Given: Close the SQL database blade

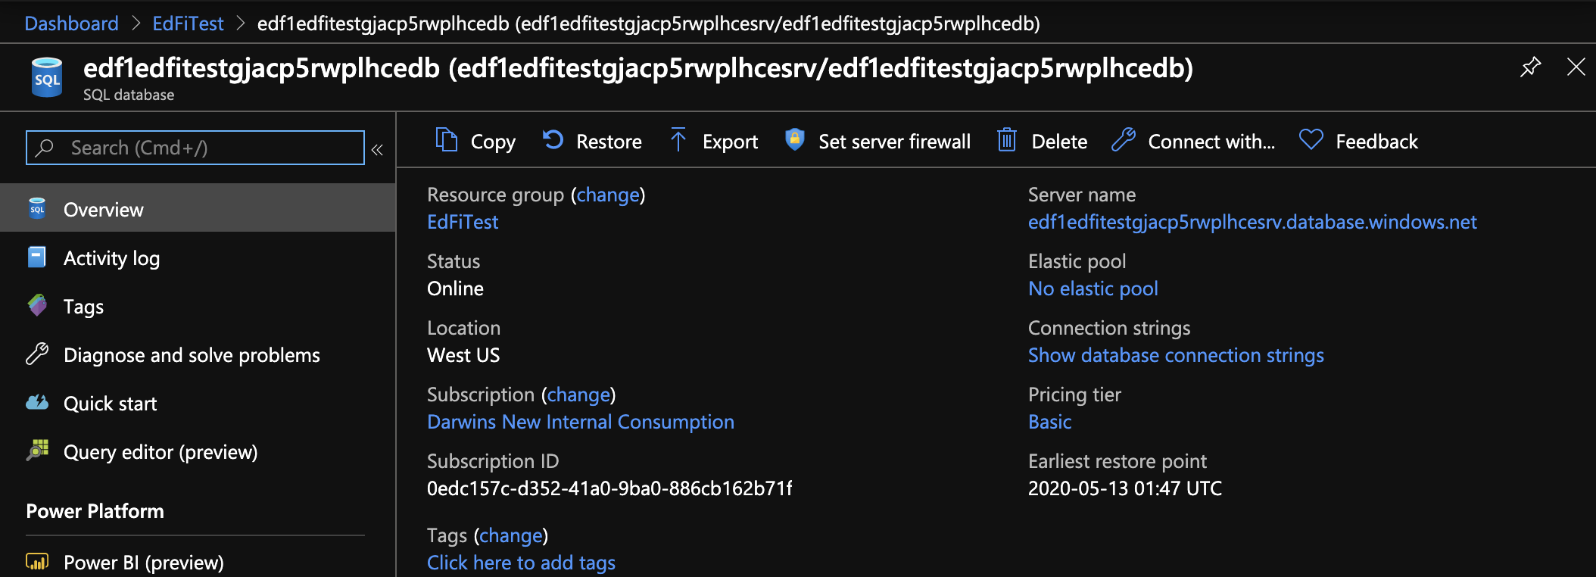Looking at the screenshot, I should click(x=1576, y=67).
